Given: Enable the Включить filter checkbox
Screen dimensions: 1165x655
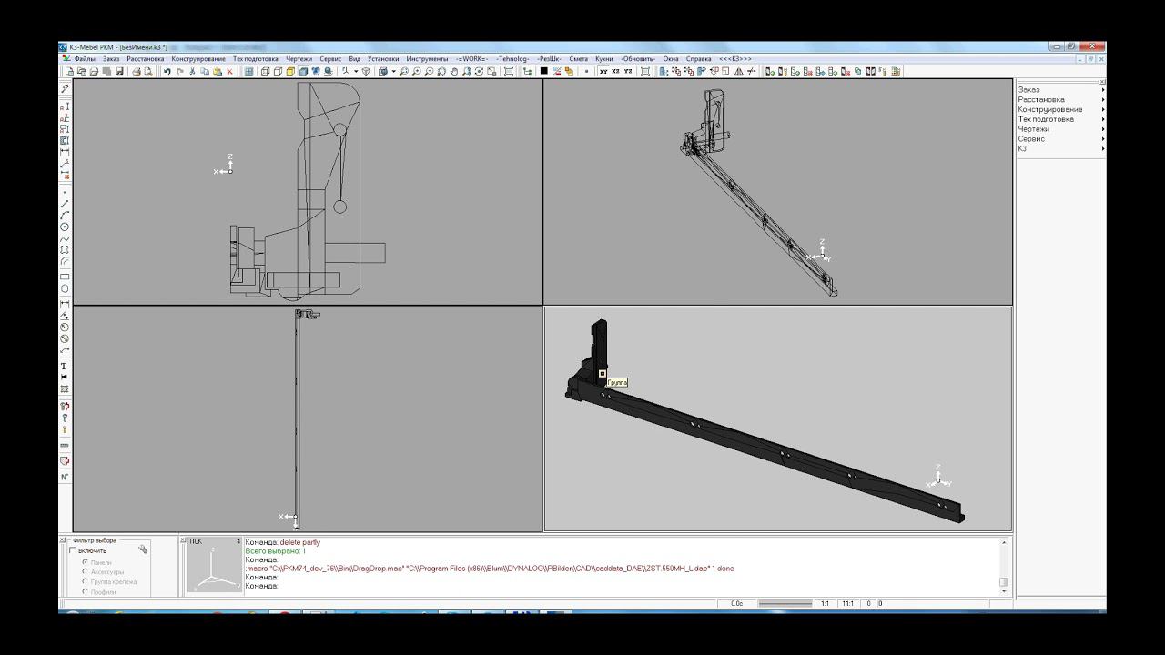Looking at the screenshot, I should click(x=73, y=550).
